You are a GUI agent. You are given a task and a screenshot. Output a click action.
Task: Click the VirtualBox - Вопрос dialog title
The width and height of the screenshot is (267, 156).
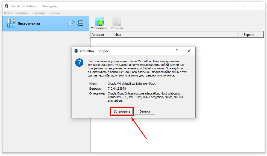(x=94, y=51)
